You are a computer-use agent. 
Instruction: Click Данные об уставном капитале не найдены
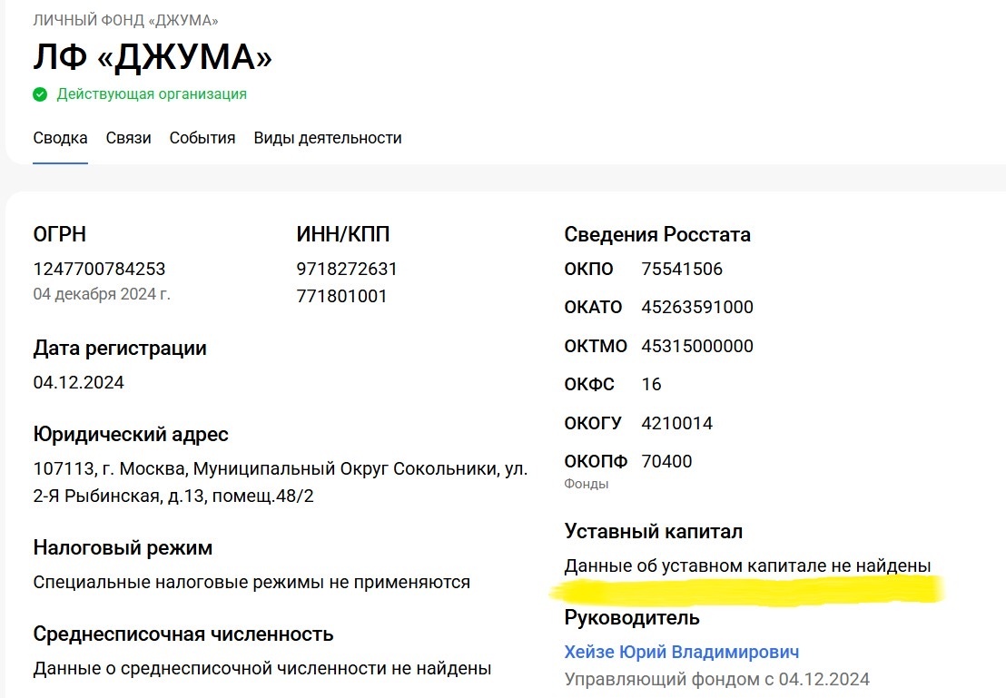tap(747, 565)
